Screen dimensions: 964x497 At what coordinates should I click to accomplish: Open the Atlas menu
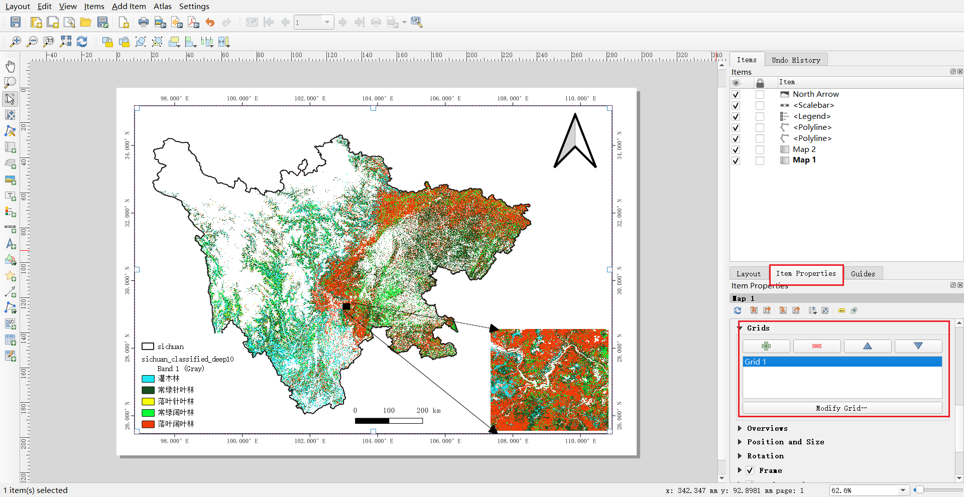(162, 7)
